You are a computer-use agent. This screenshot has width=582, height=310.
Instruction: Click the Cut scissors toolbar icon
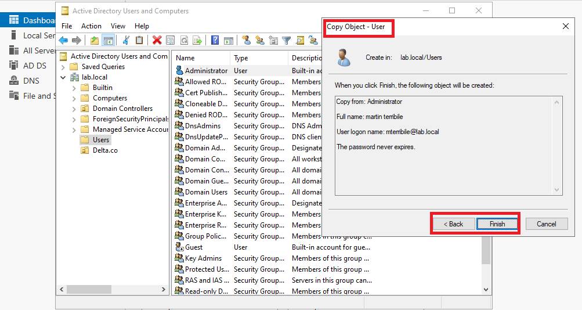click(125, 40)
